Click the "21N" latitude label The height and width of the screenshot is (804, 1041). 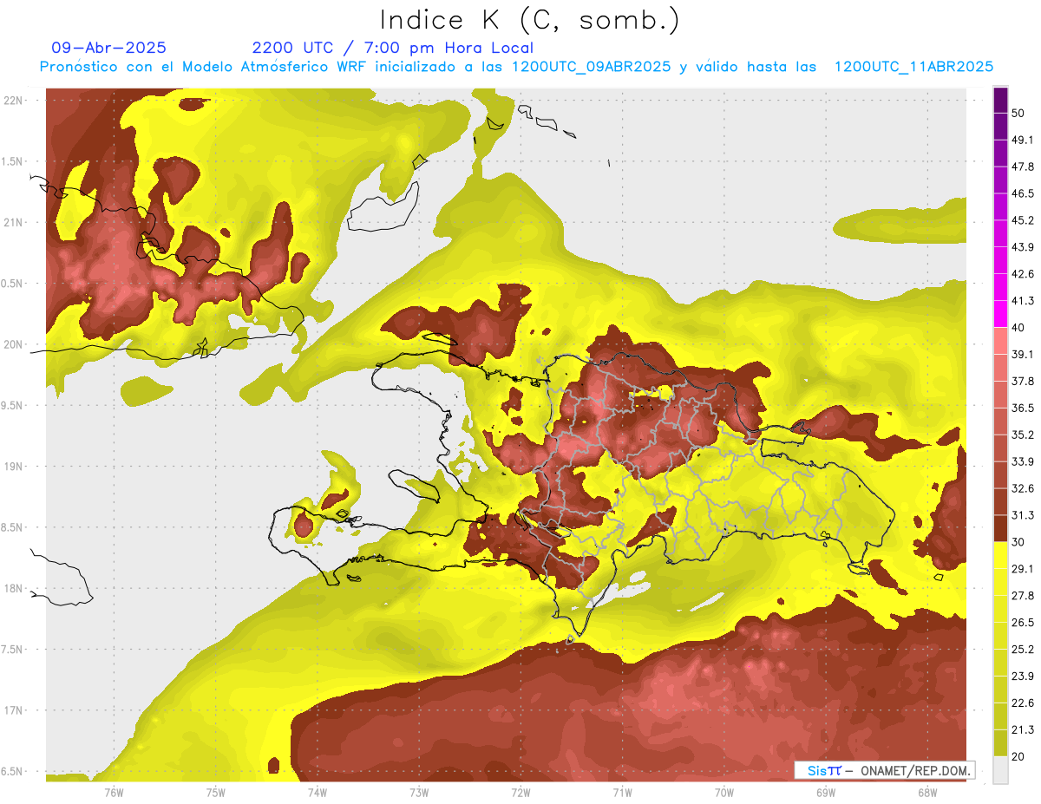coord(13,222)
